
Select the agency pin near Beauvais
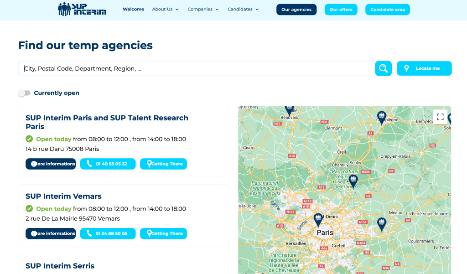(289, 110)
